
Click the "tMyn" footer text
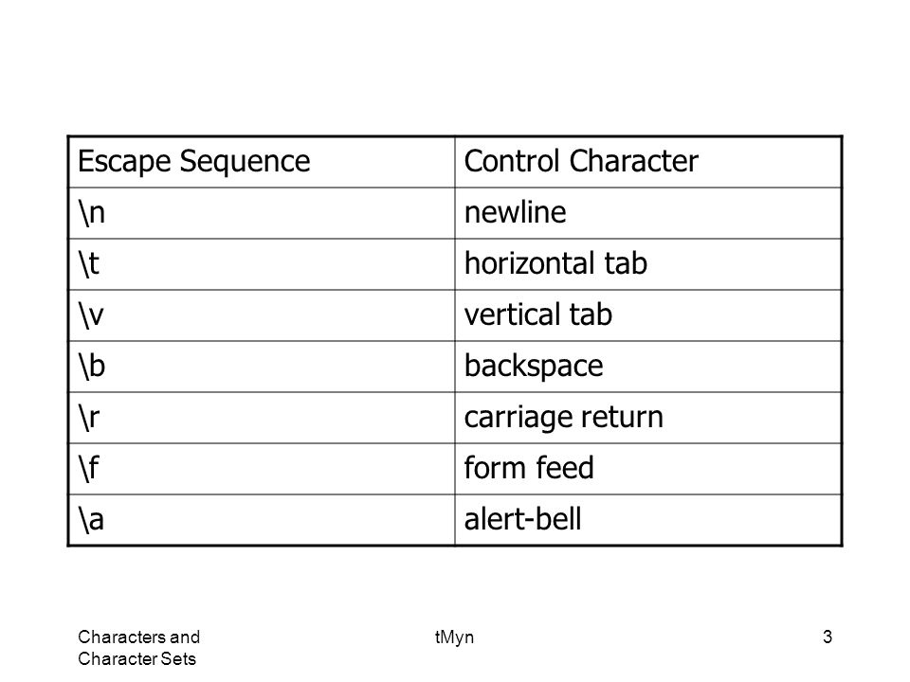[x=454, y=637]
